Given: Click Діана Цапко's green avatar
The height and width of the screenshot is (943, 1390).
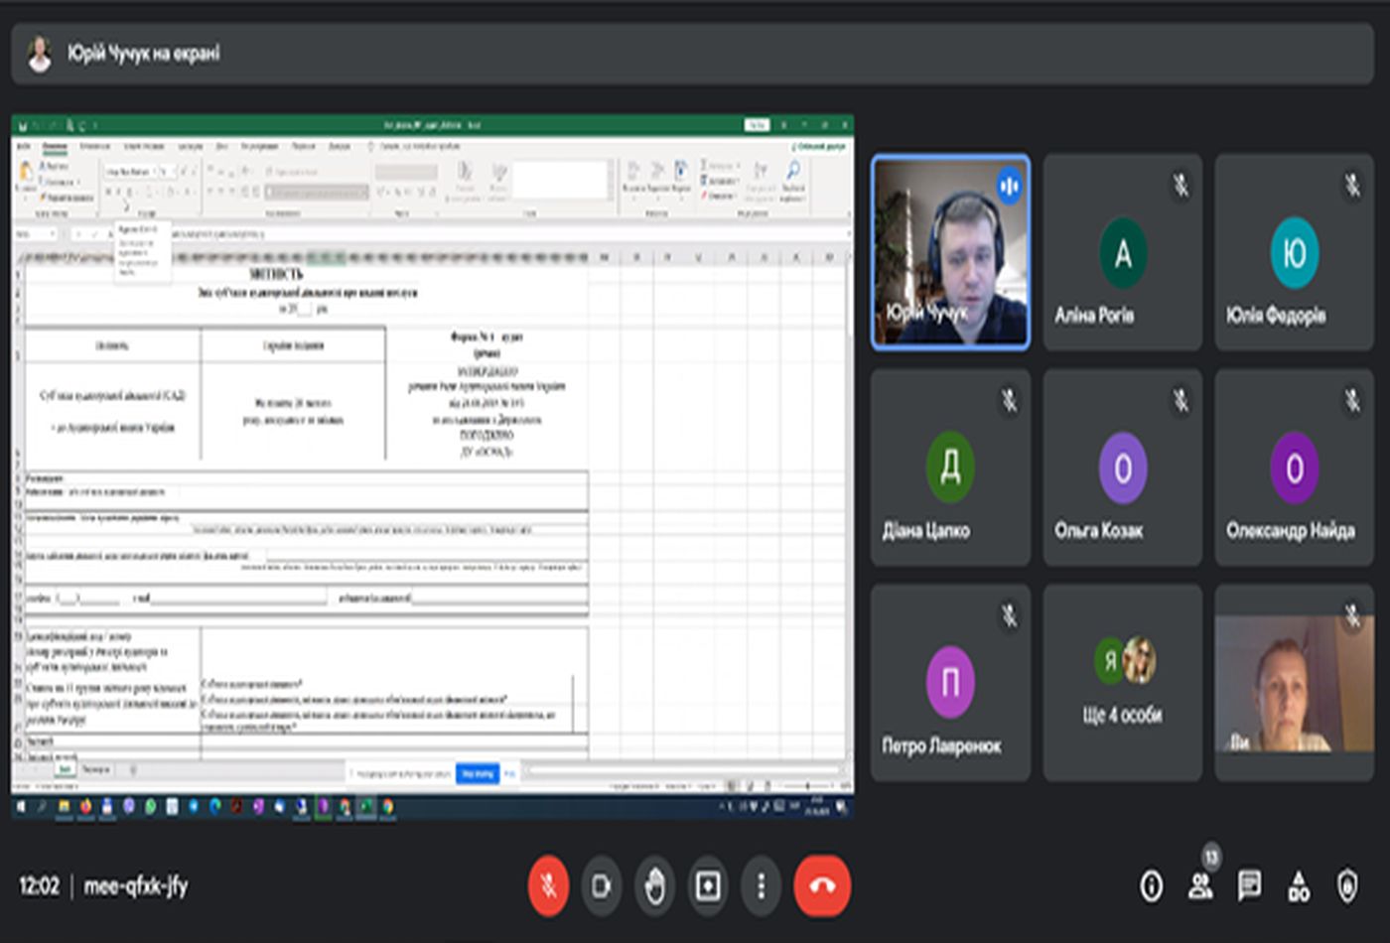Looking at the screenshot, I should coord(950,467).
